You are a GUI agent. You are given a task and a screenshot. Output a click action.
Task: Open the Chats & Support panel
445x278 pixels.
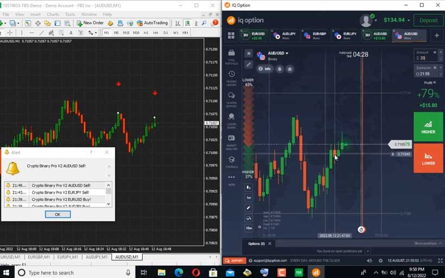pyautogui.click(x=232, y=98)
